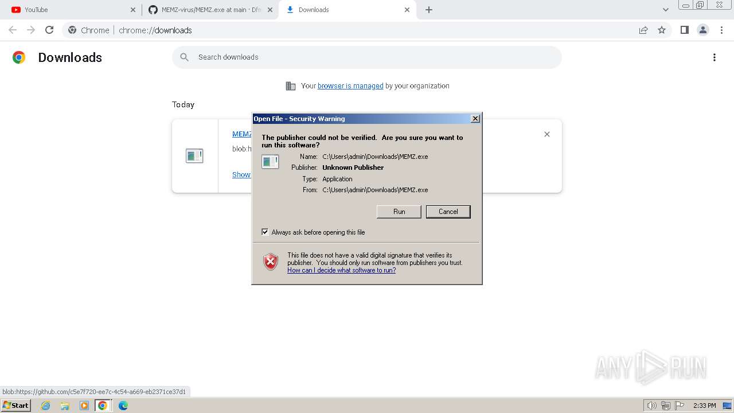This screenshot has height=413, width=734.
Task: Click the 'Today' date heading
Action: tap(183, 104)
